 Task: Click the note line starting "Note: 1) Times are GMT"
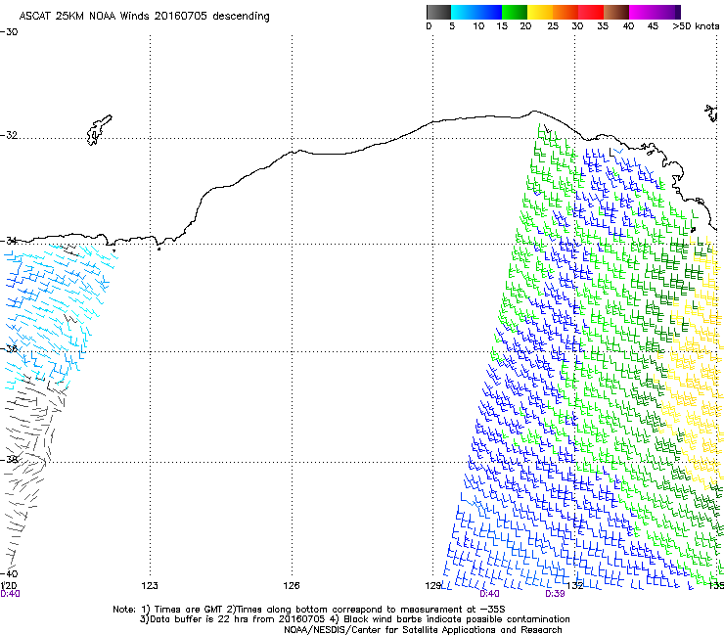click(309, 610)
